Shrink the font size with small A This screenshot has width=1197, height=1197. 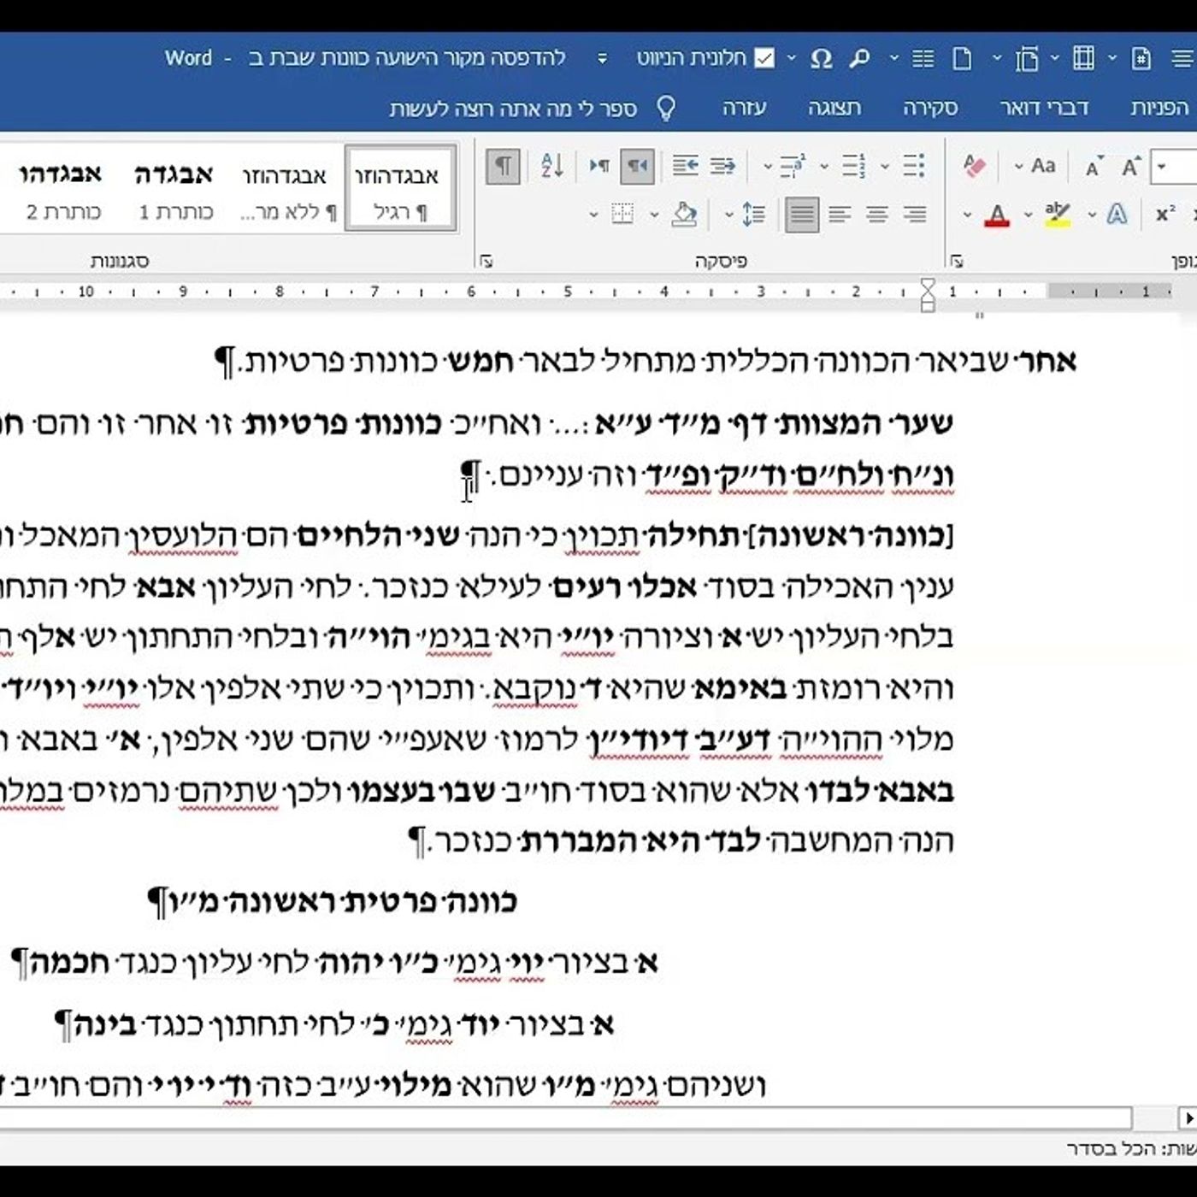coord(1094,167)
